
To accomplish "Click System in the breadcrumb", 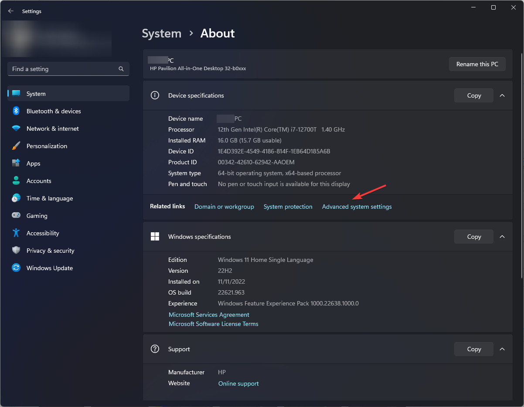I will 162,34.
